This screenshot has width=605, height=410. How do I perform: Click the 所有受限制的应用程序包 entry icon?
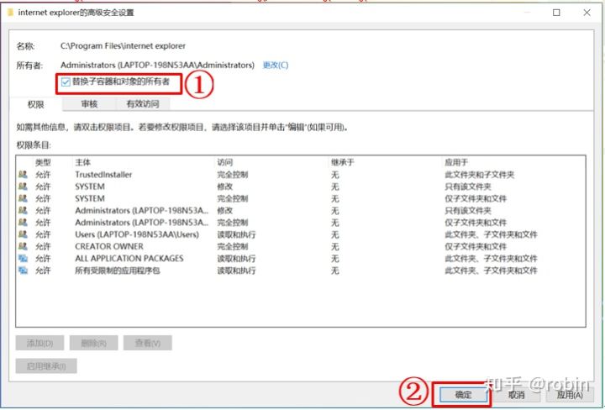click(23, 271)
